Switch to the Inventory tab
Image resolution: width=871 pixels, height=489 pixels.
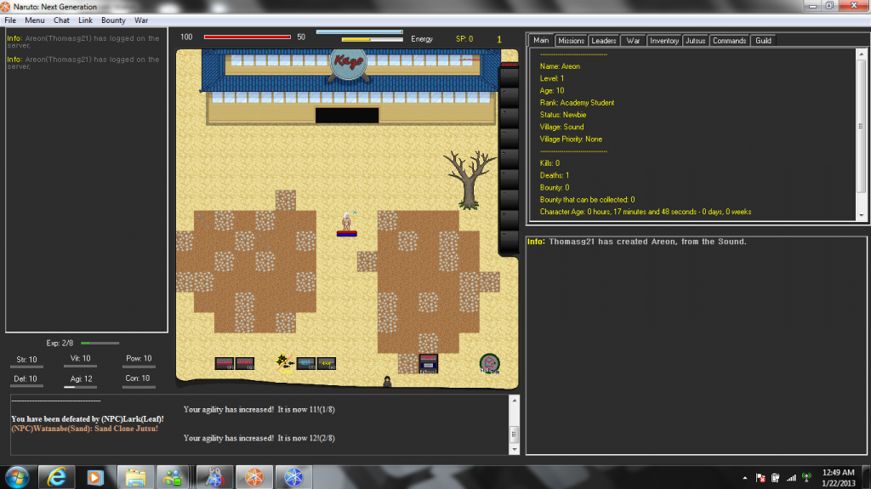pos(663,41)
